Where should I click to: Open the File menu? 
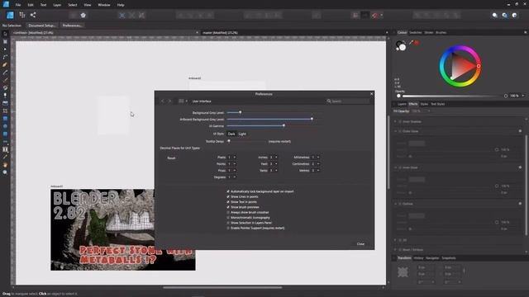tap(18, 5)
